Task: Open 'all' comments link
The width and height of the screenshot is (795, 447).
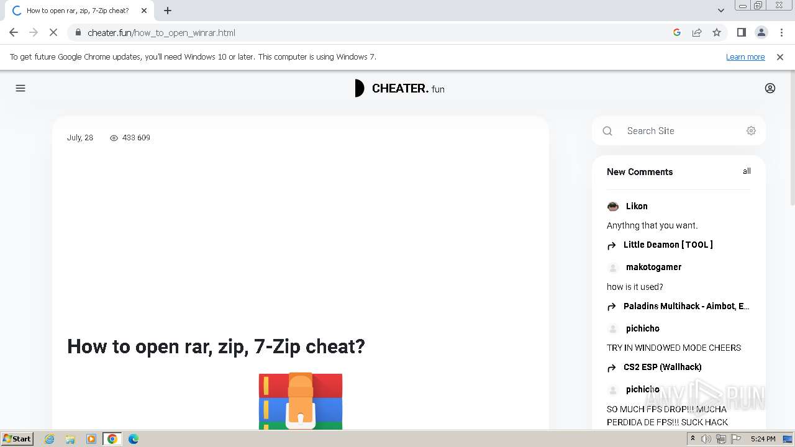Action: tap(747, 171)
